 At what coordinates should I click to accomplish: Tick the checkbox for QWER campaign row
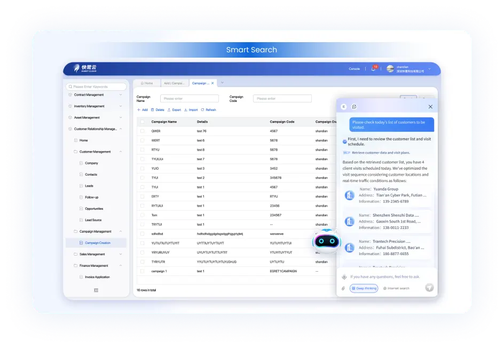click(143, 131)
